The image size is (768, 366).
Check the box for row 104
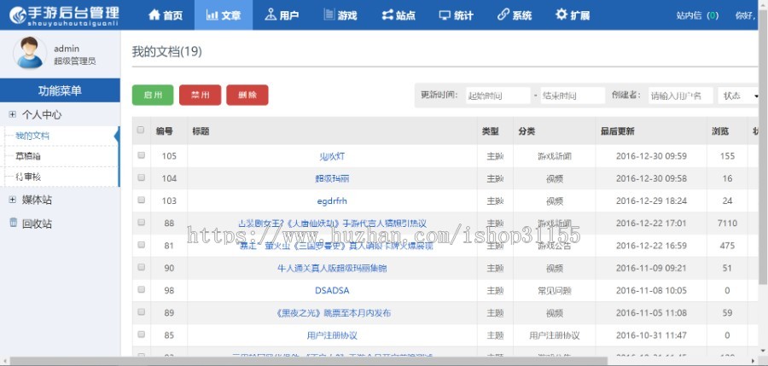pos(141,177)
